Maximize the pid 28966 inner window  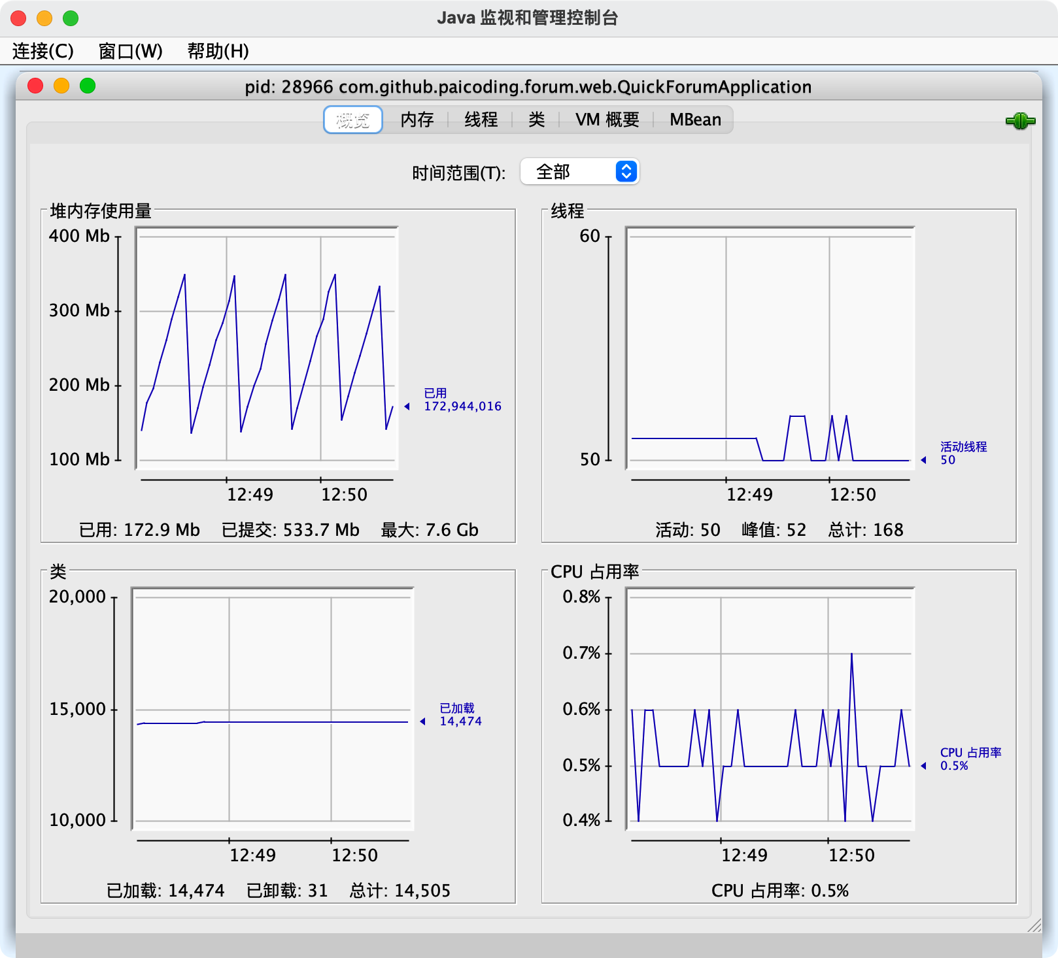[88, 86]
